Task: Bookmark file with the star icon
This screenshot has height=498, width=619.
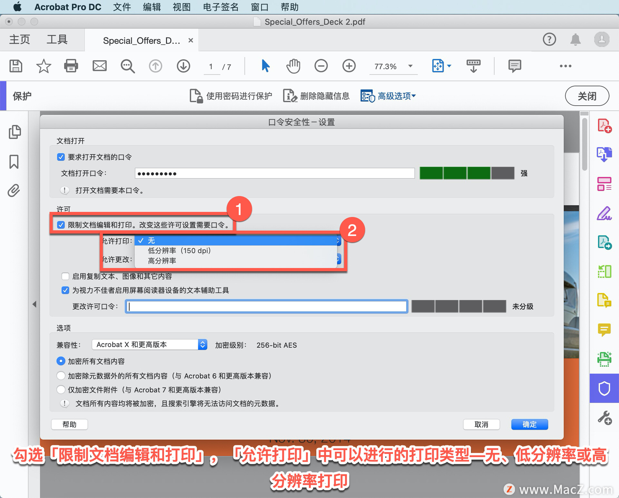Action: [44, 66]
